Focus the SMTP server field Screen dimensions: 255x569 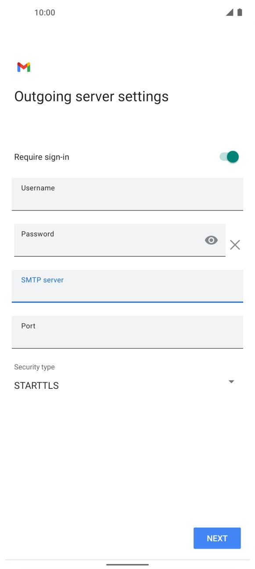[x=127, y=286]
